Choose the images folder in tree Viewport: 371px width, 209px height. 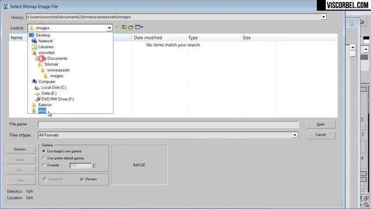[x=57, y=76]
